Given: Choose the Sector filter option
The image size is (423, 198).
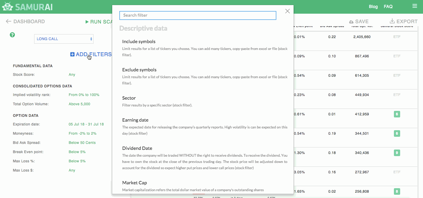Looking at the screenshot, I should click(129, 98).
